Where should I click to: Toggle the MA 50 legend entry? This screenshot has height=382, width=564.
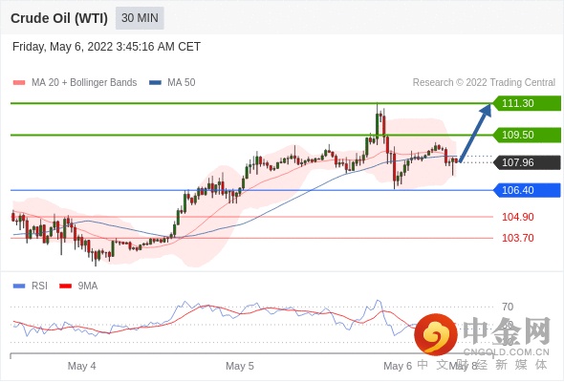(172, 83)
